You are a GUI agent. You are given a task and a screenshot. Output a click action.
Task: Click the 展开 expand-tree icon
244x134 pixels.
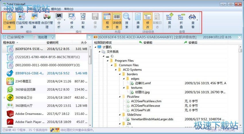[169, 17]
